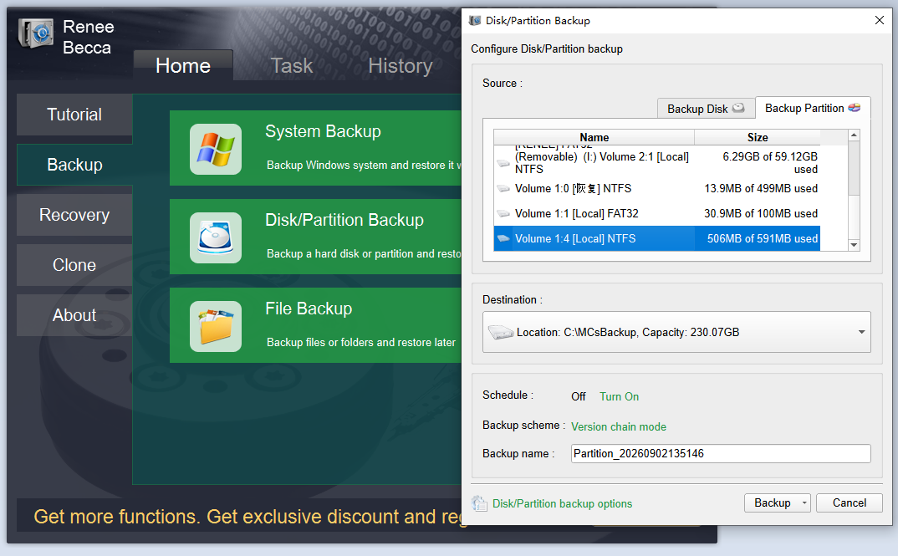Open Tutorial in the sidebar
The width and height of the screenshot is (898, 556).
(x=74, y=115)
